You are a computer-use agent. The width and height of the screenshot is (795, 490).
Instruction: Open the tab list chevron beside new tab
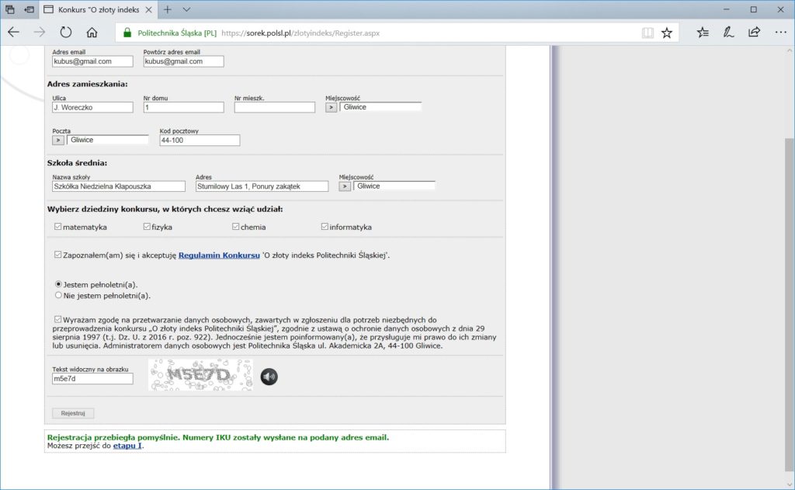click(x=186, y=9)
